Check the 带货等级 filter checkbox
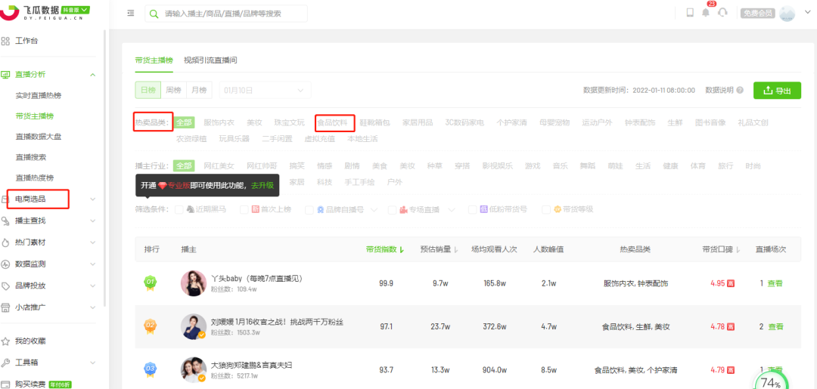The width and height of the screenshot is (817, 389). click(x=546, y=209)
